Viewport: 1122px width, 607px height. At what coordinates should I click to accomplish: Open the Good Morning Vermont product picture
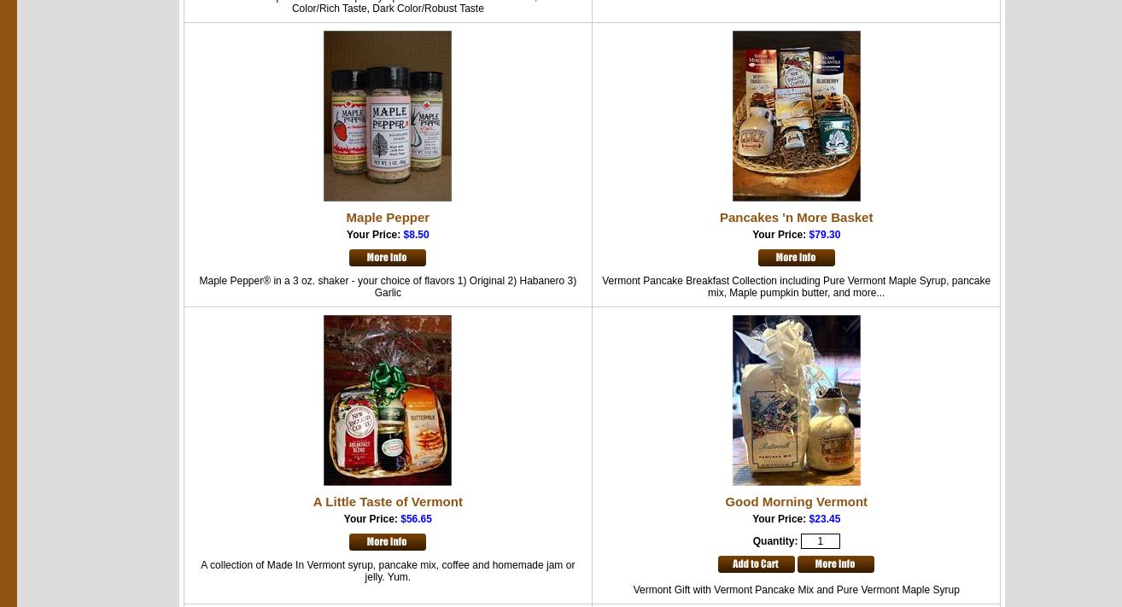coord(796,400)
